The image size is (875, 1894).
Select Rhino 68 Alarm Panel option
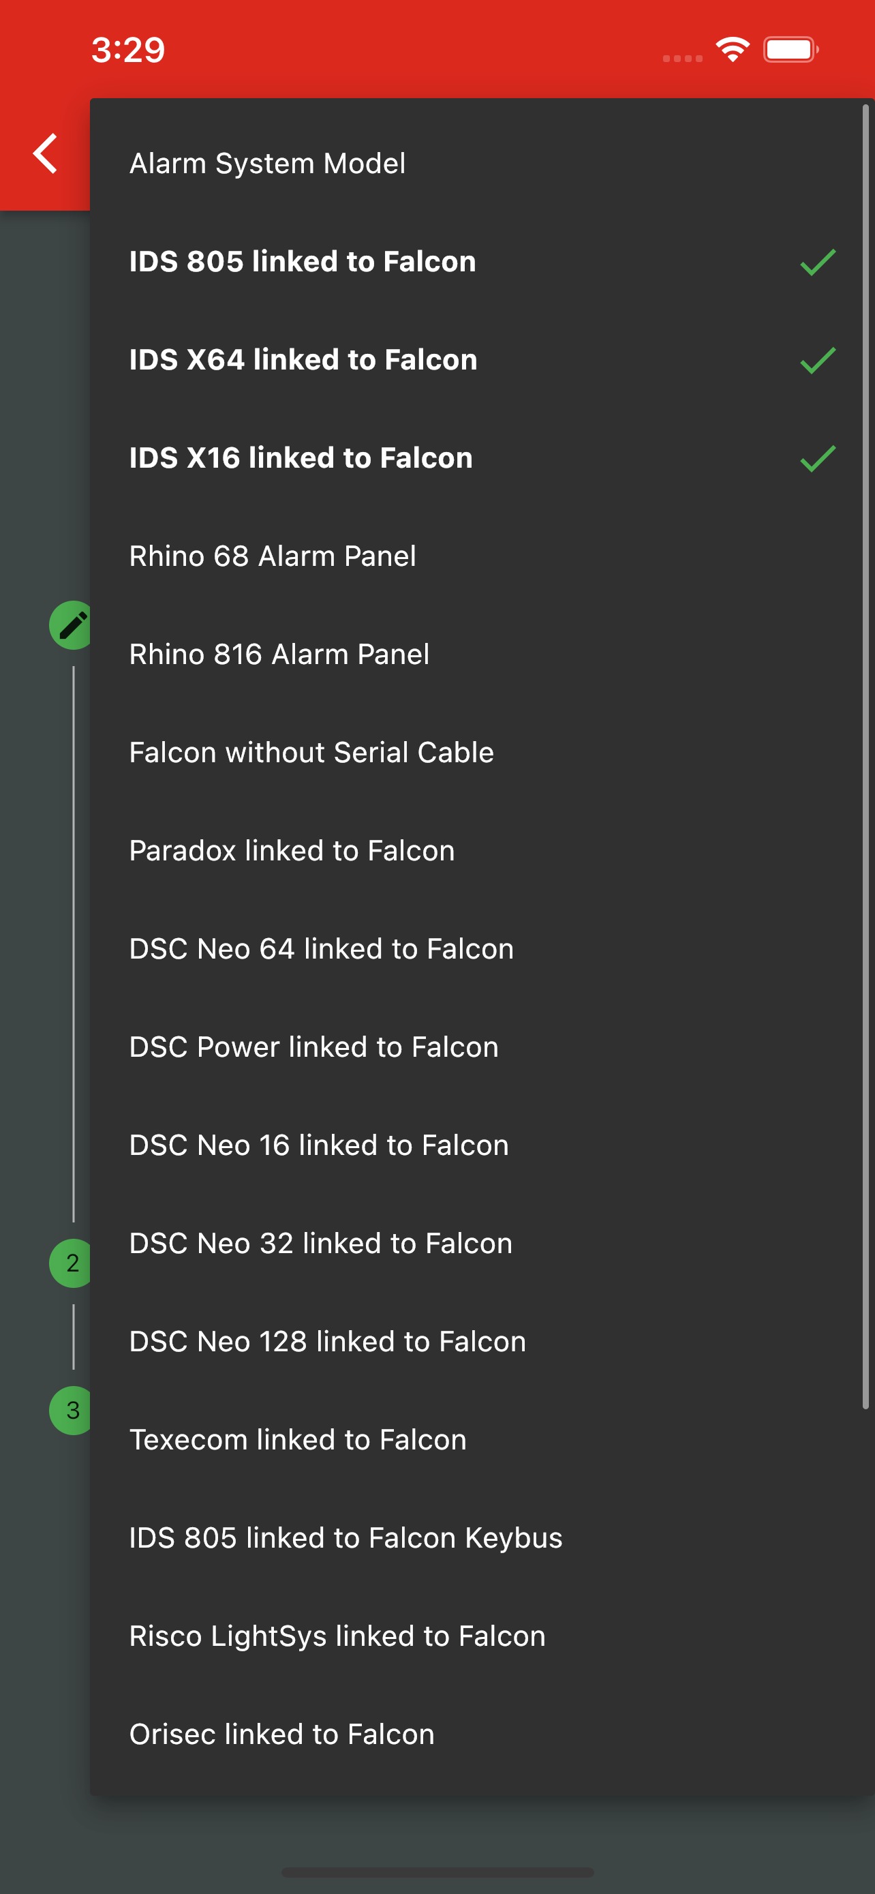pyautogui.click(x=273, y=556)
